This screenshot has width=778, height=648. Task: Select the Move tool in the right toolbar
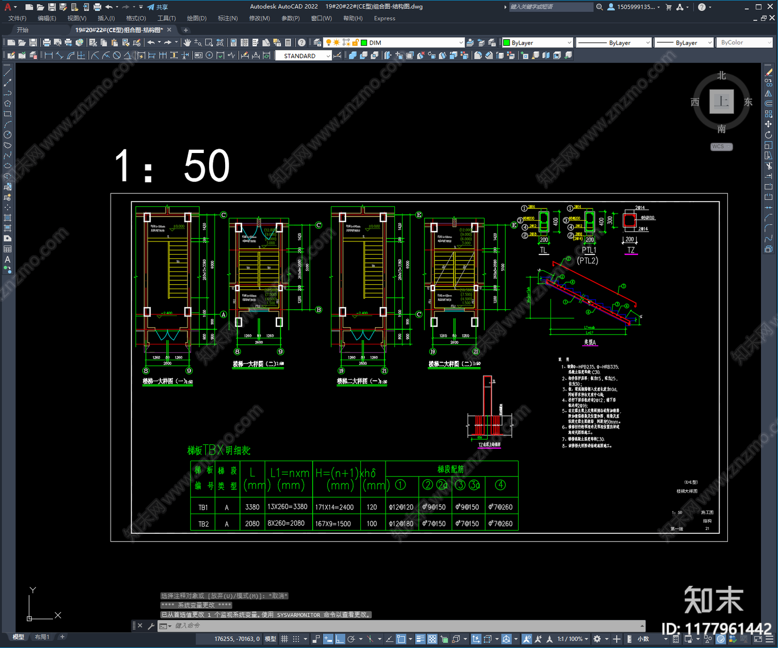[x=768, y=124]
